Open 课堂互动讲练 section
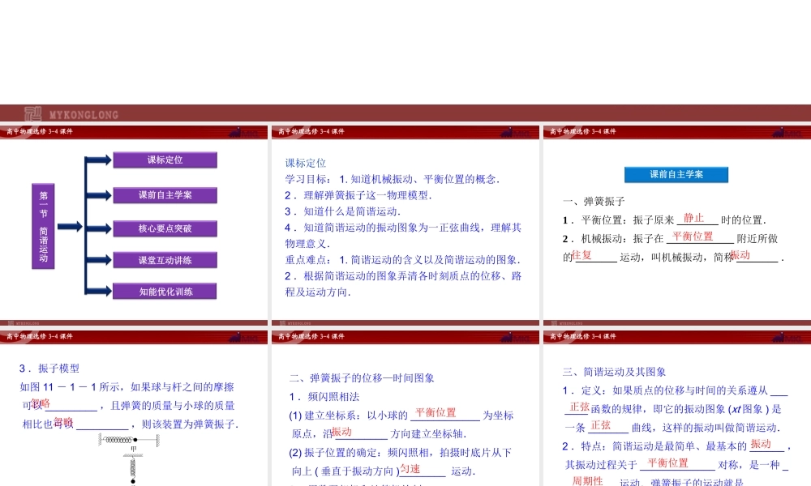Viewport: 811px width, 486px height. tap(165, 260)
